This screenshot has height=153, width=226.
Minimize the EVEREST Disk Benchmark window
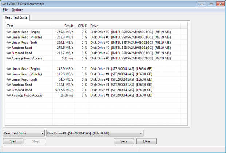(202, 4)
